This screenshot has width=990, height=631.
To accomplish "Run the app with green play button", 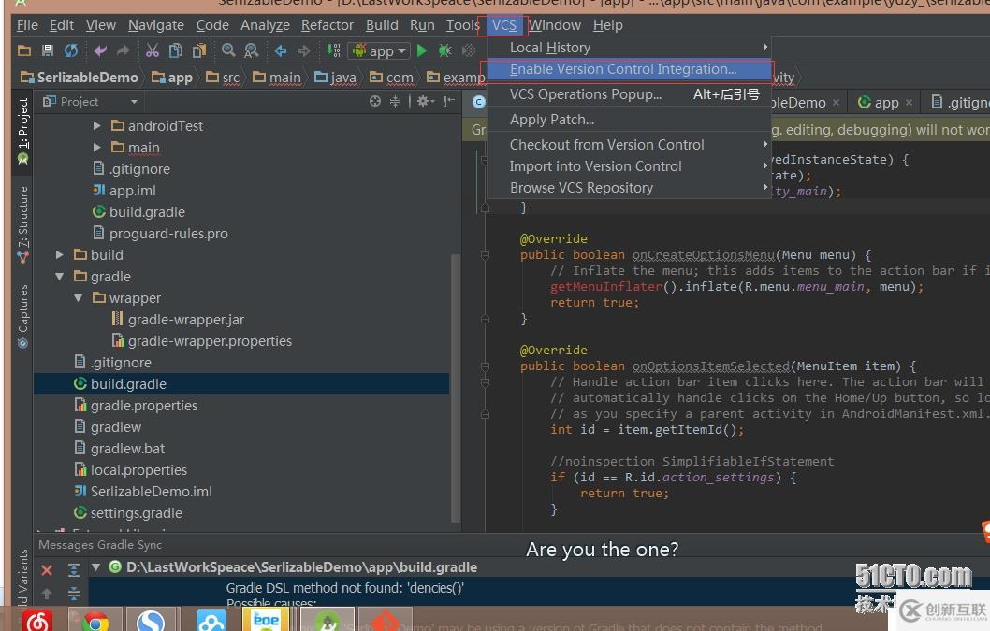I will 422,50.
